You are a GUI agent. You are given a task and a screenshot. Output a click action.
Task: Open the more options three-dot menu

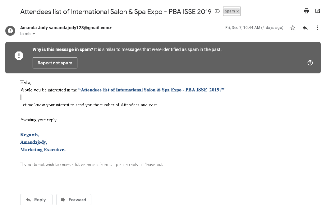(x=318, y=28)
